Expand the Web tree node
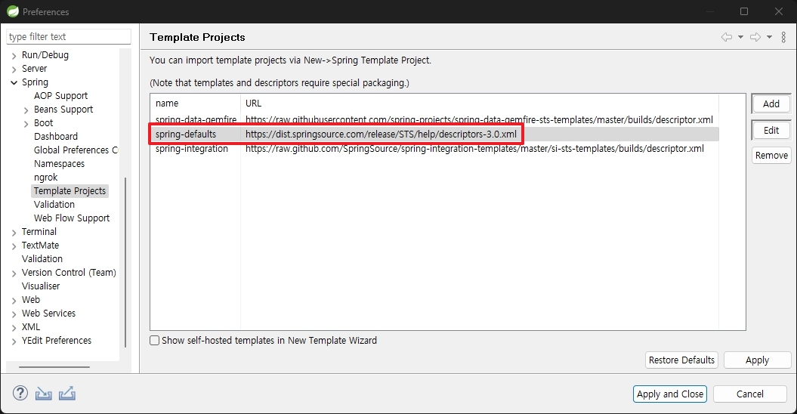Screen dimensions: 797x414 tap(14, 301)
